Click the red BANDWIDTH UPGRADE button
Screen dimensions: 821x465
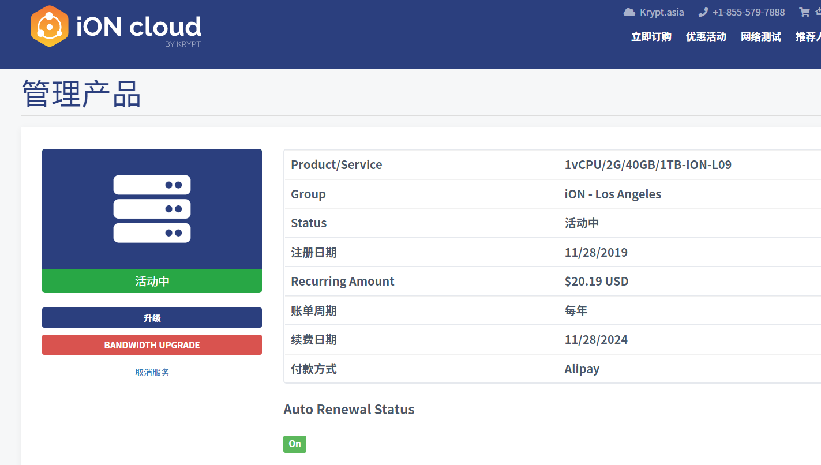click(x=152, y=345)
